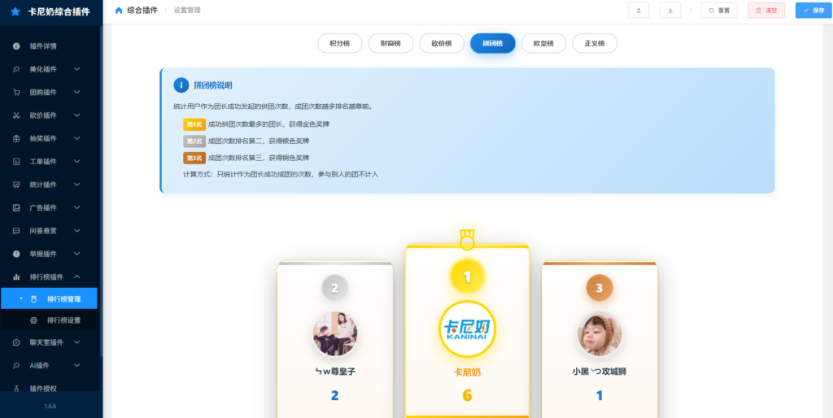Switch to the 砍价榜 tab
Image resolution: width=833 pixels, height=418 pixels.
click(442, 44)
